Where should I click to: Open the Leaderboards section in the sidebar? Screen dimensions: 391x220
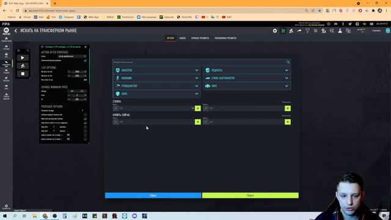6,97
